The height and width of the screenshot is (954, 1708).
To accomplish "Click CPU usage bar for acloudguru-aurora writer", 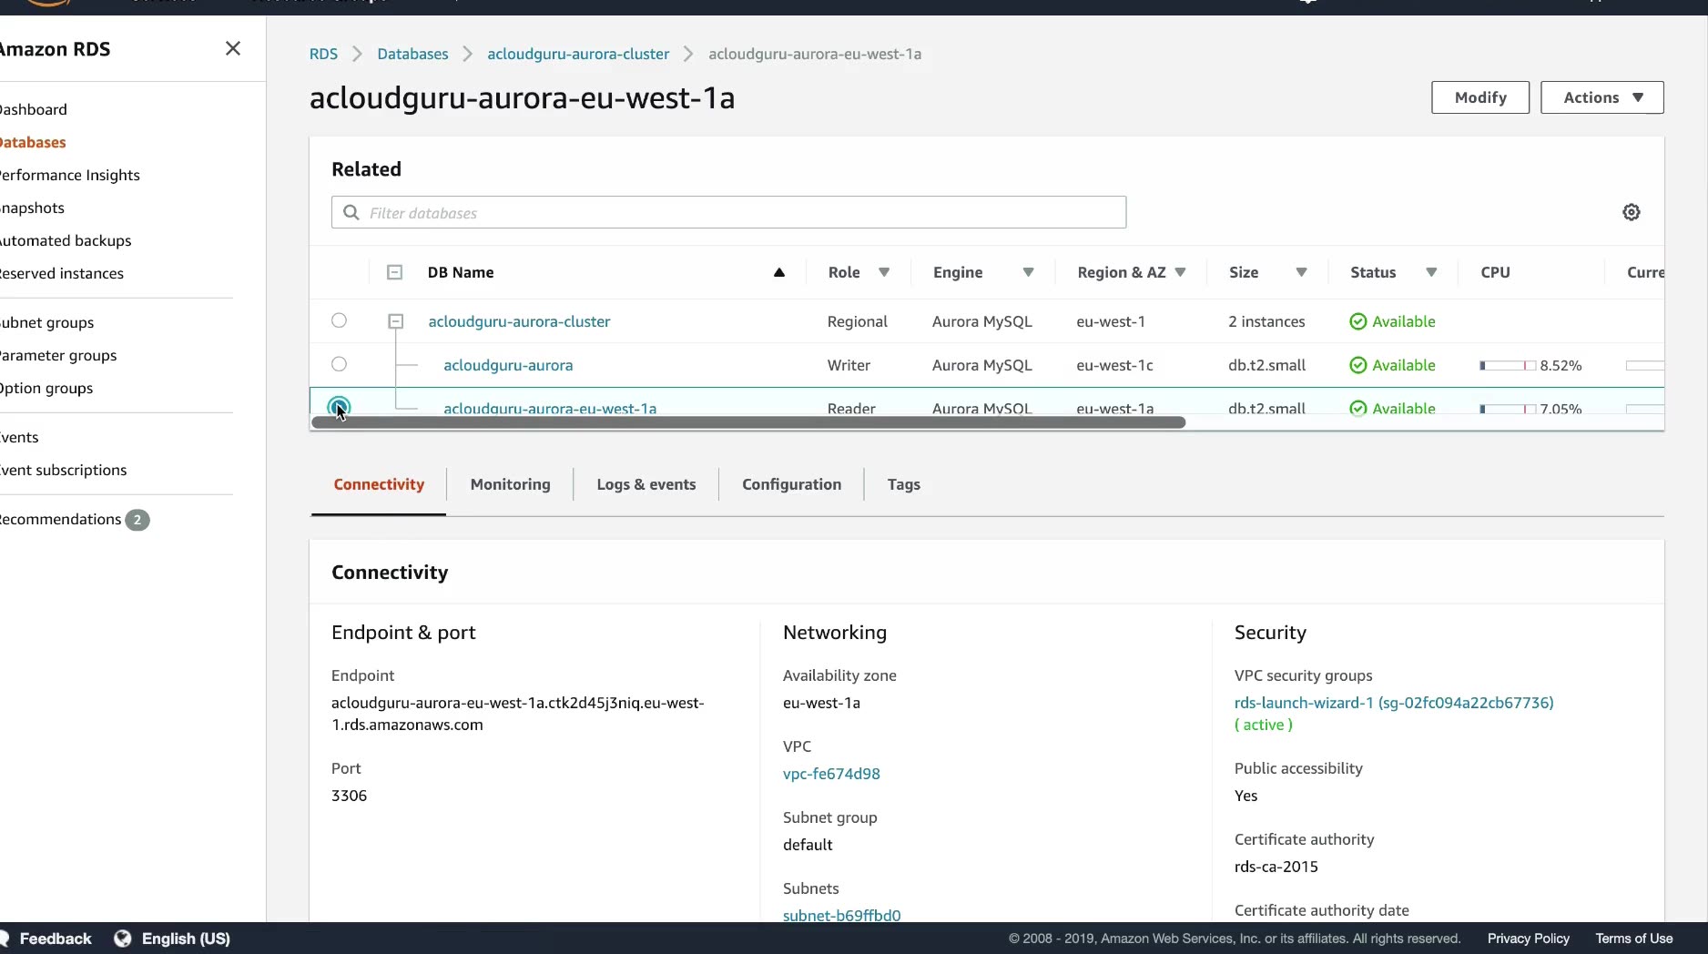I will coord(1508,365).
